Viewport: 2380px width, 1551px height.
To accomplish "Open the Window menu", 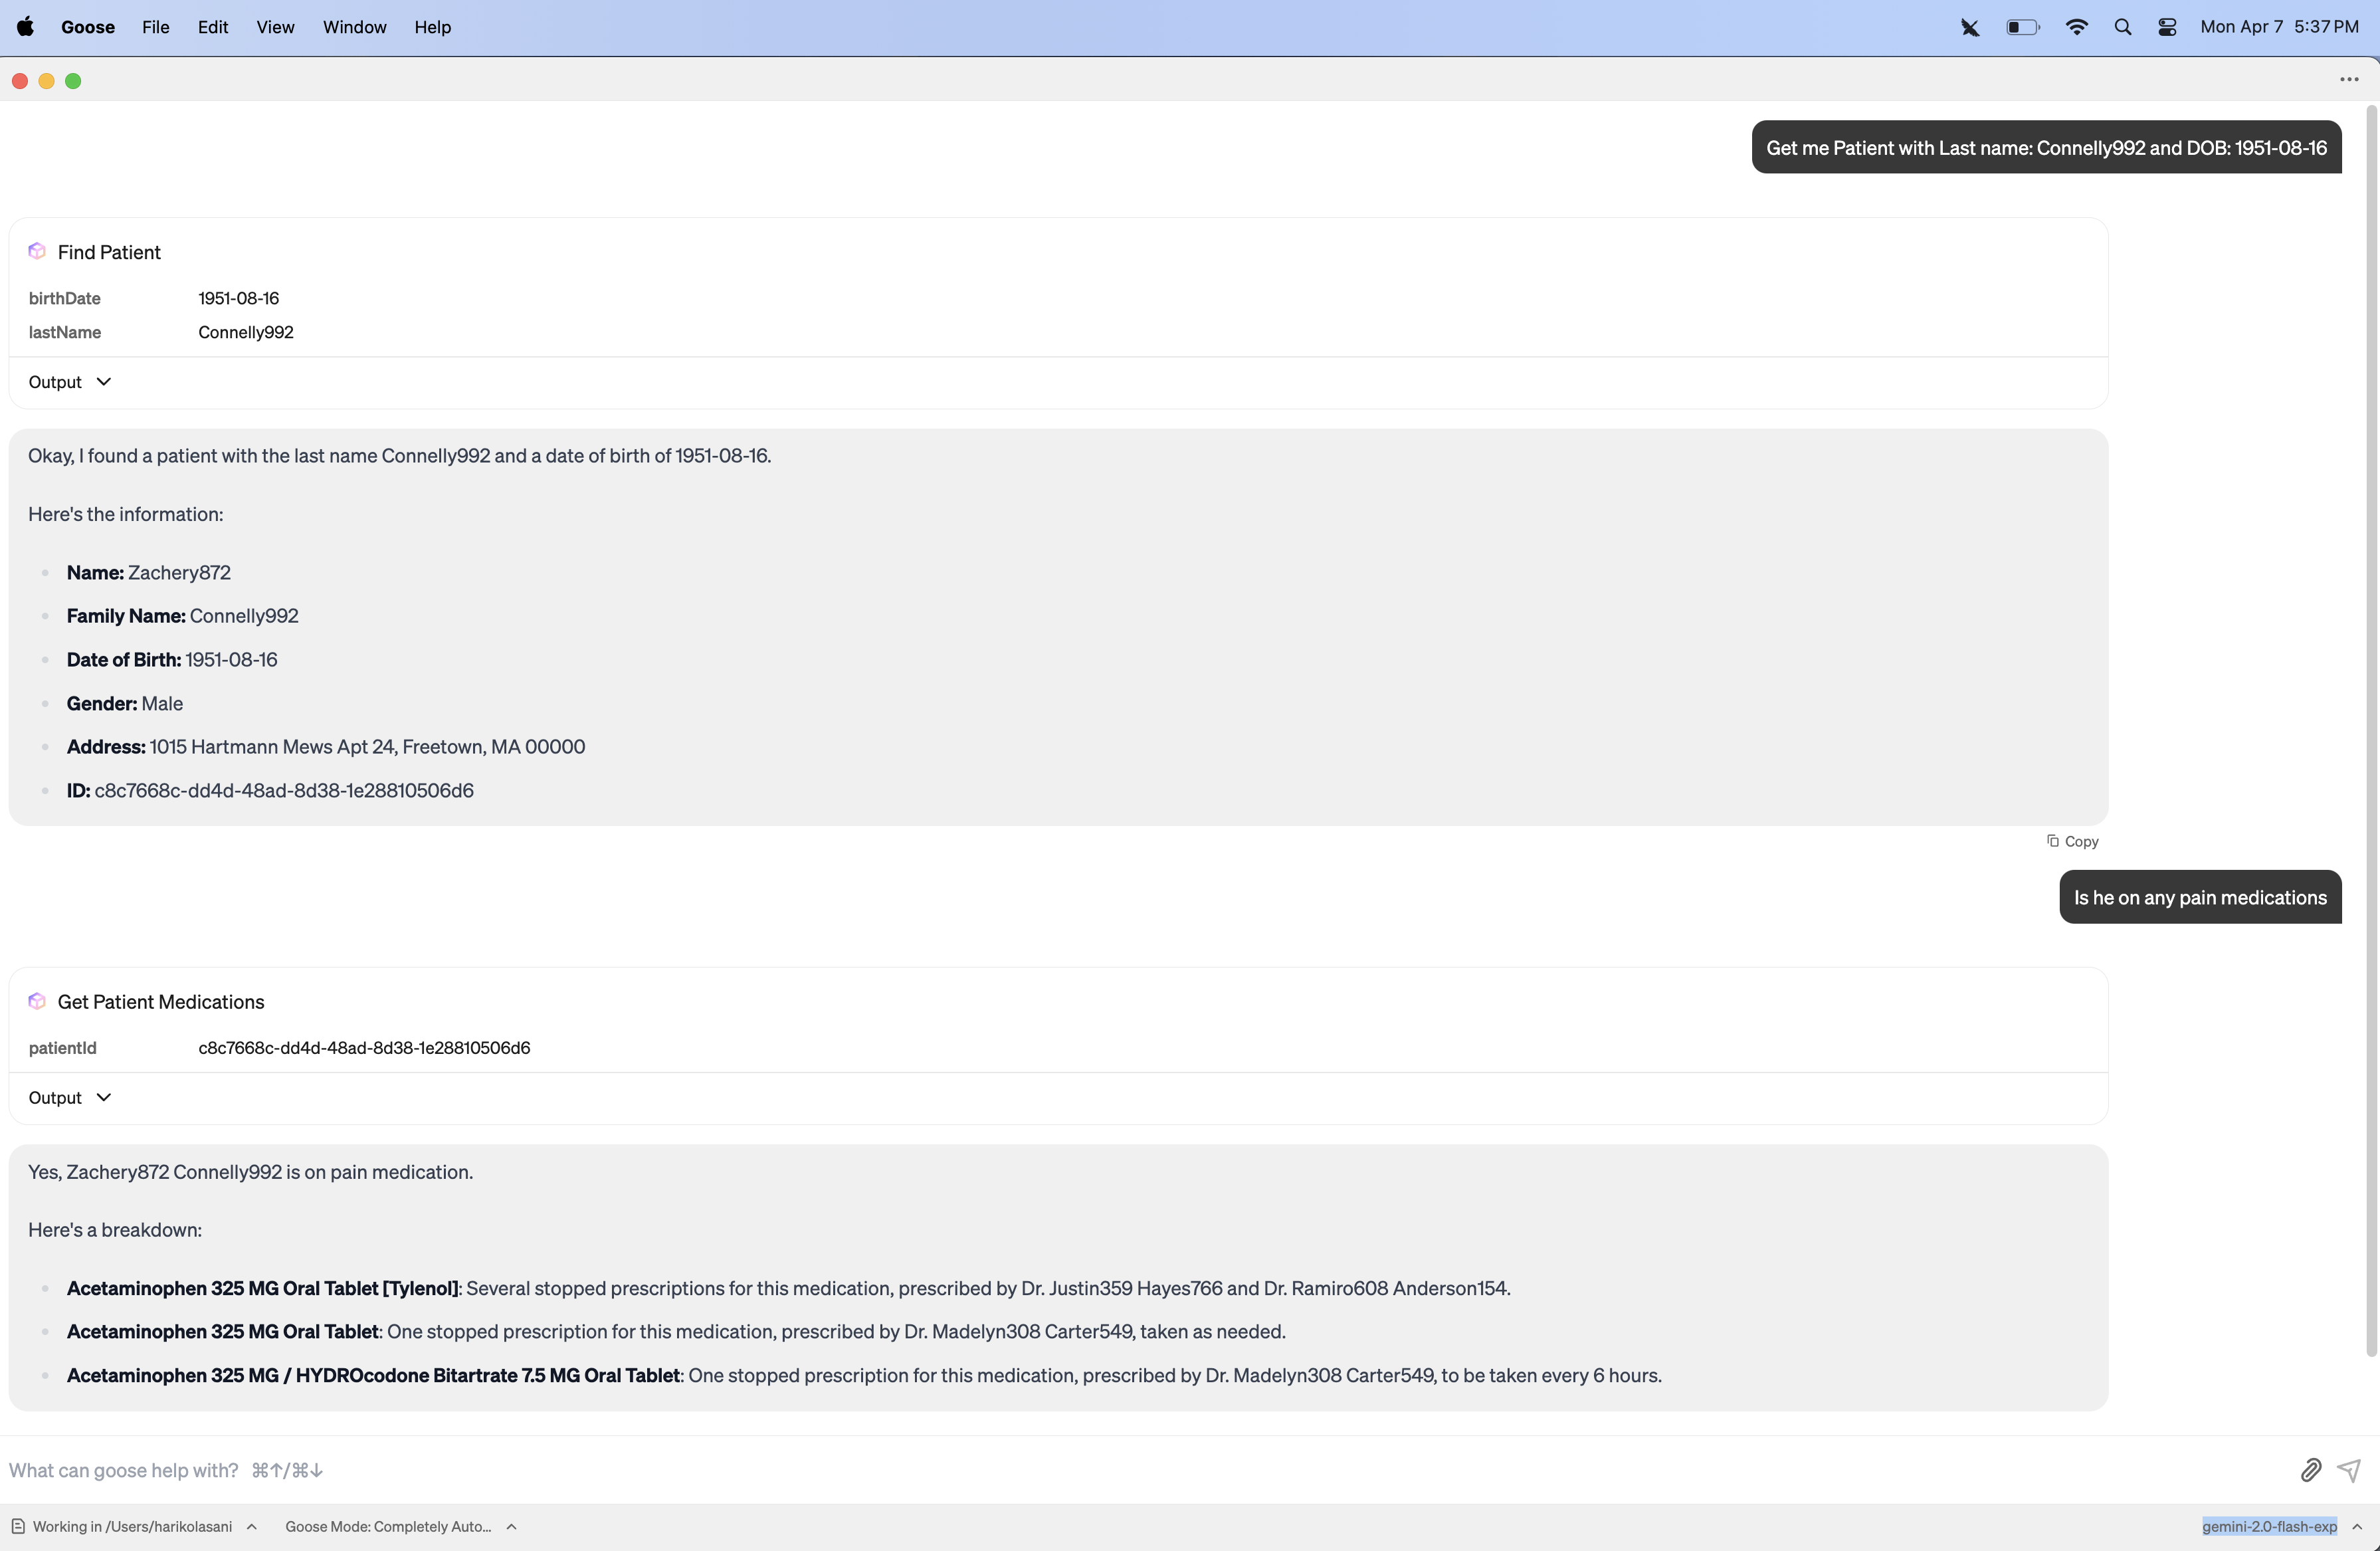I will pos(354,27).
